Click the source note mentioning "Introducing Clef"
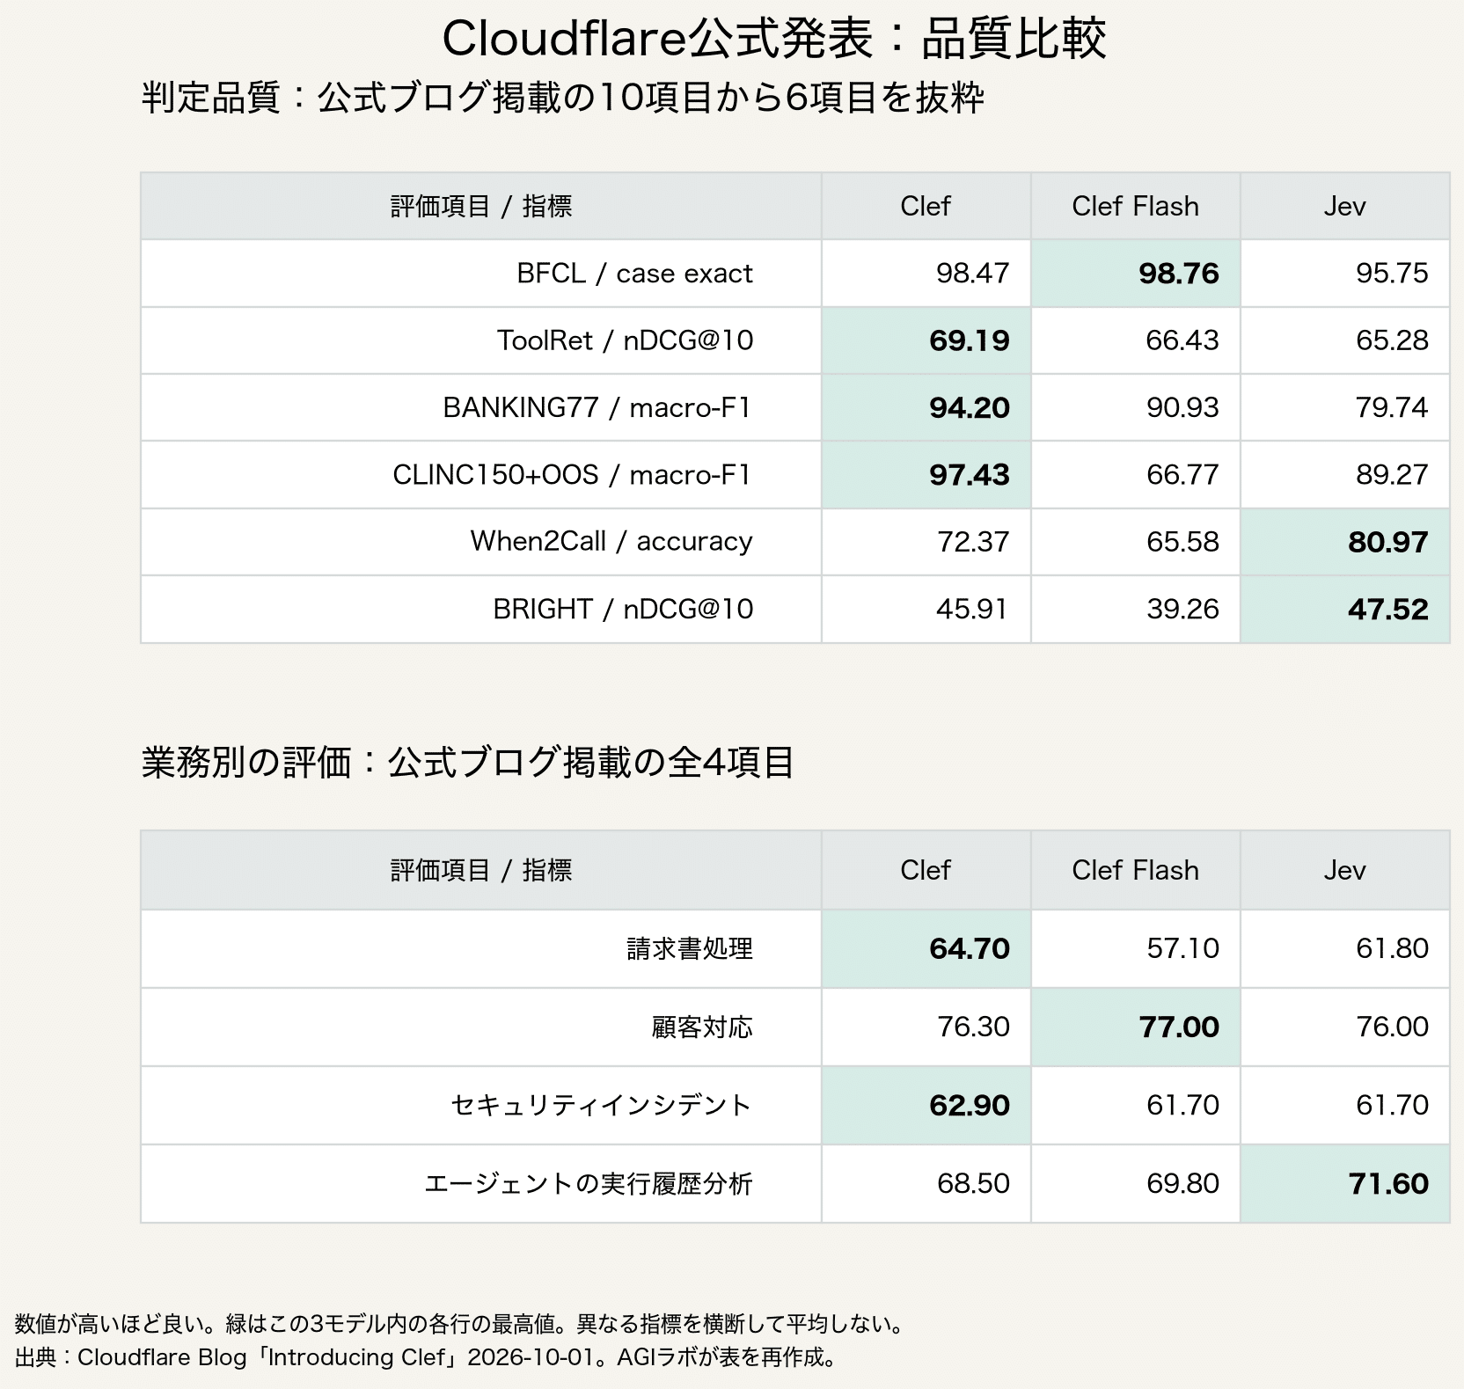Viewport: 1464px width, 1389px height. click(426, 1357)
